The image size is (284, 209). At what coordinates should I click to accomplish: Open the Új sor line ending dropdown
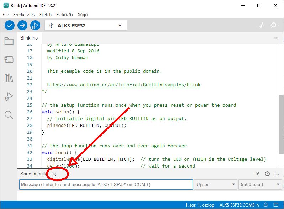[x=215, y=184]
